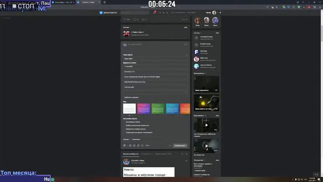Image resolution: width=323 pixels, height=182 pixels.
Task: Edit the Anomaly 1.5.1 answer option
Action: [x=155, y=72]
